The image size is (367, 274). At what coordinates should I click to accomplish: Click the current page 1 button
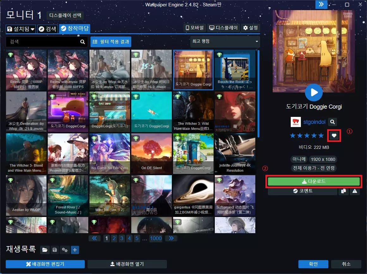tap(107, 238)
